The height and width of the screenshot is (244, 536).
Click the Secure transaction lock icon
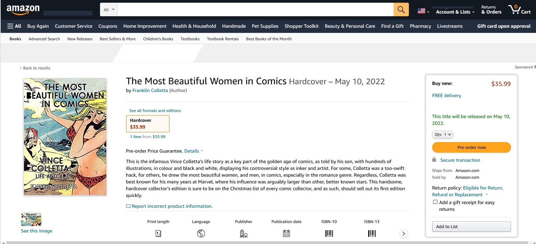tap(434, 159)
